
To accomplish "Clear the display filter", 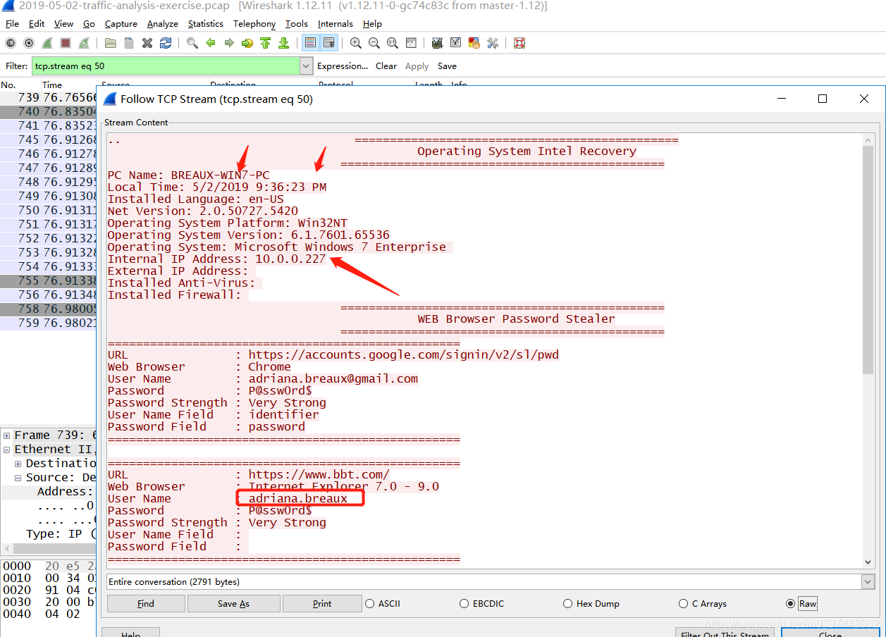I will click(x=386, y=66).
